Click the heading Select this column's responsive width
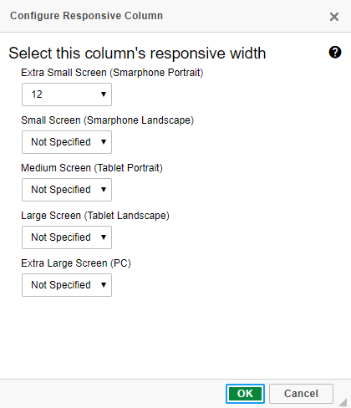This screenshot has height=408, width=351. click(x=137, y=54)
